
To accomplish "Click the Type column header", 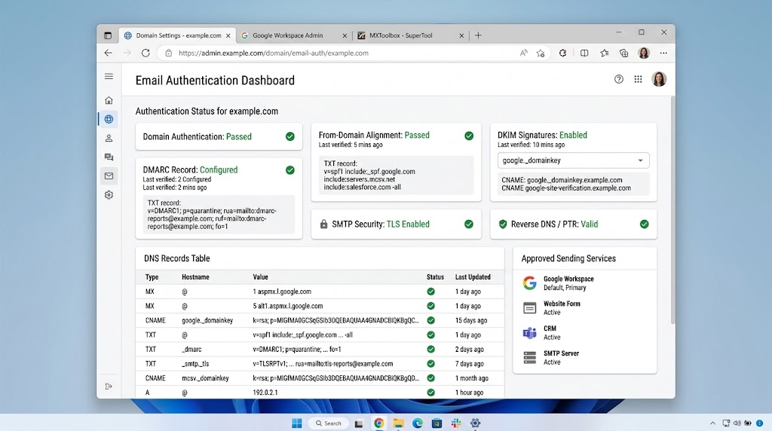I will point(152,277).
